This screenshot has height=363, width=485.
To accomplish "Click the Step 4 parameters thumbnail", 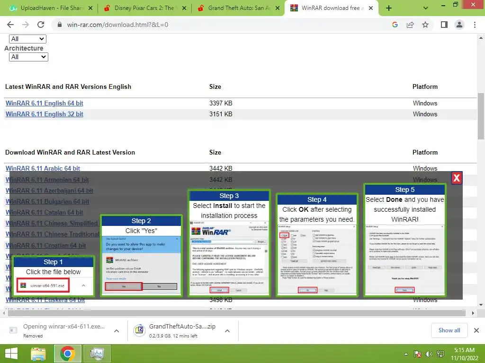I will (x=317, y=245).
